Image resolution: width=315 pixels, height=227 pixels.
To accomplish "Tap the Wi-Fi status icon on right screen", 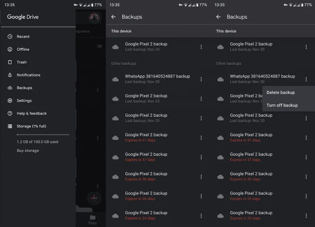I will pos(291,5).
